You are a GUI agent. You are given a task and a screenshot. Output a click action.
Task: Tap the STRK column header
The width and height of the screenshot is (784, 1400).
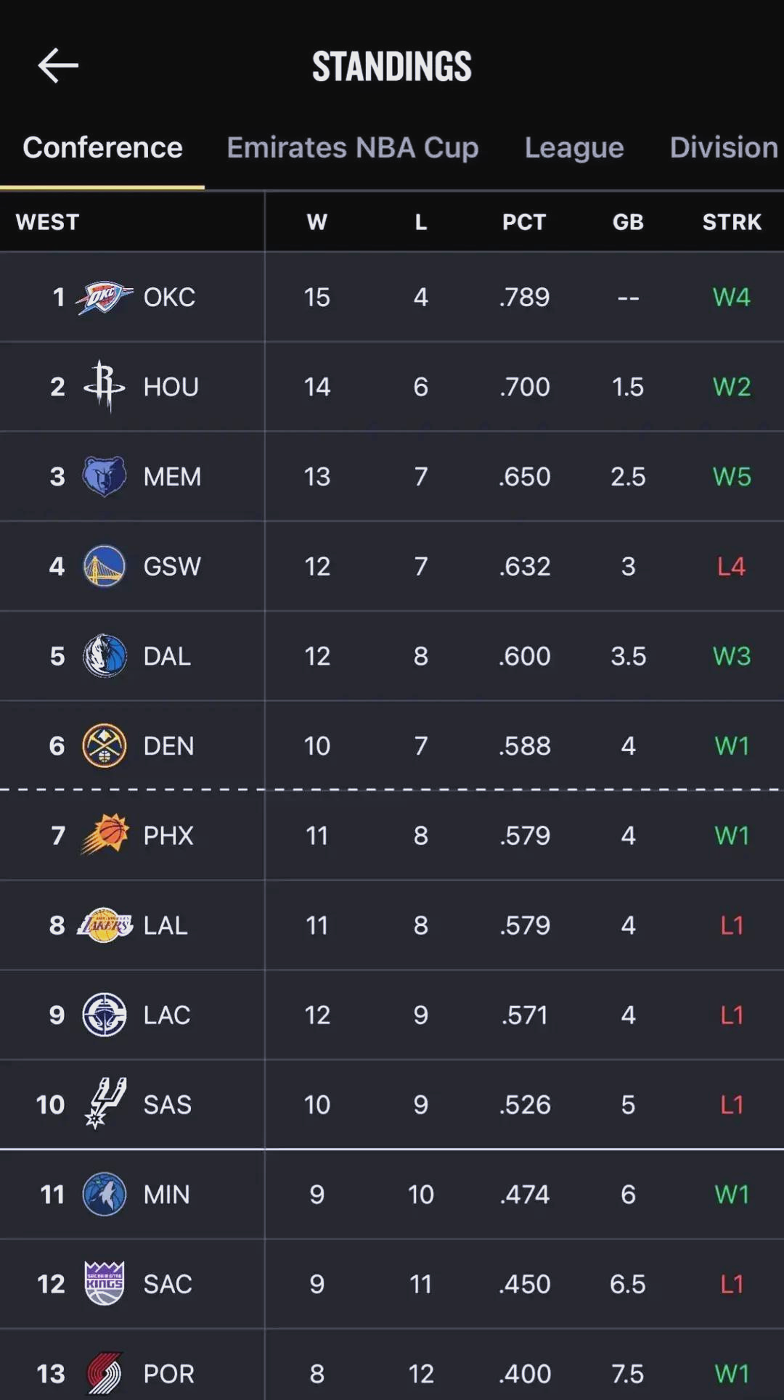732,222
